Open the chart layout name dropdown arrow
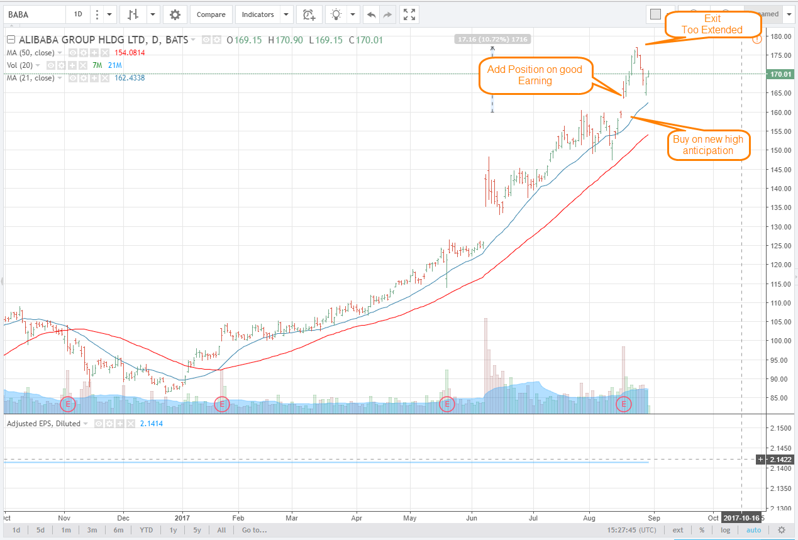This screenshot has height=540, width=798. tap(789, 14)
